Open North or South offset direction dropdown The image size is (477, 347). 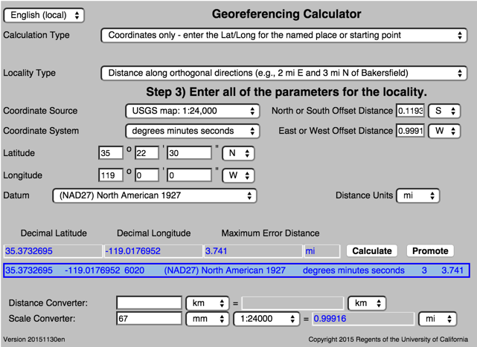tap(445, 111)
